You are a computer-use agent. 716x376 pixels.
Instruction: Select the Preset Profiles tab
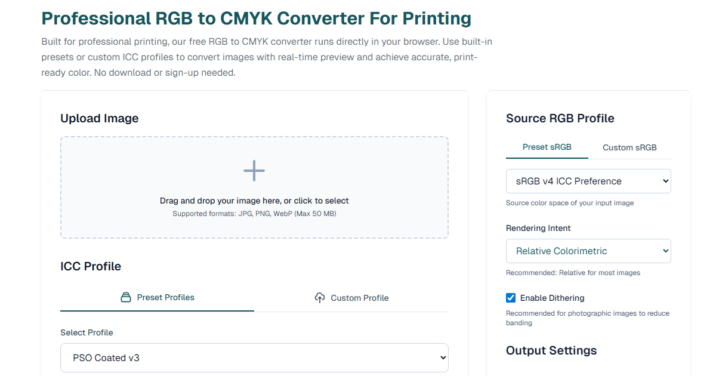point(157,297)
